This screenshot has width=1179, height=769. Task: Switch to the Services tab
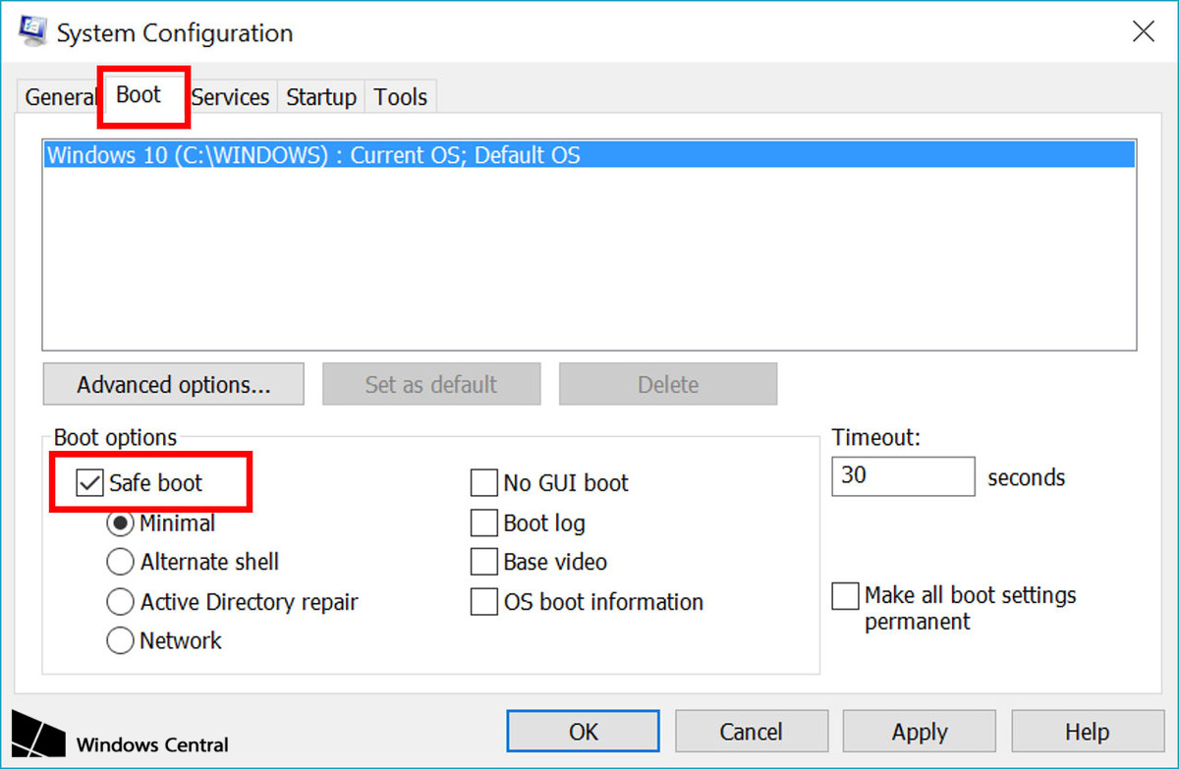pos(230,96)
